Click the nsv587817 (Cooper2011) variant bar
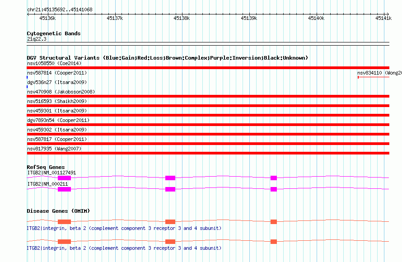This screenshot has height=262, width=402. [208, 144]
